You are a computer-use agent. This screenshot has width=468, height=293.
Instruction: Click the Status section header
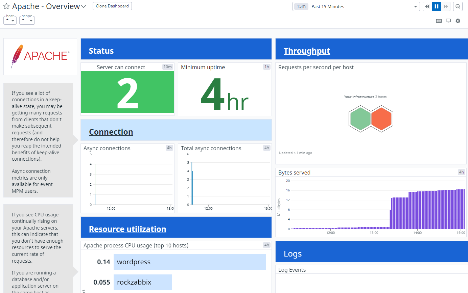click(176, 49)
